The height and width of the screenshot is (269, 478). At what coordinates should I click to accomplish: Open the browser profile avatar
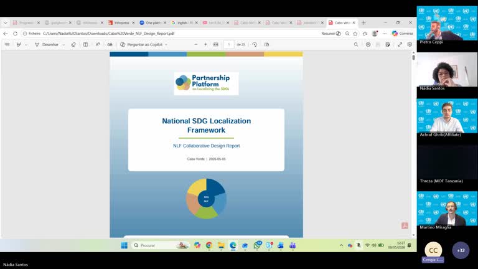pyautogui.click(x=375, y=34)
